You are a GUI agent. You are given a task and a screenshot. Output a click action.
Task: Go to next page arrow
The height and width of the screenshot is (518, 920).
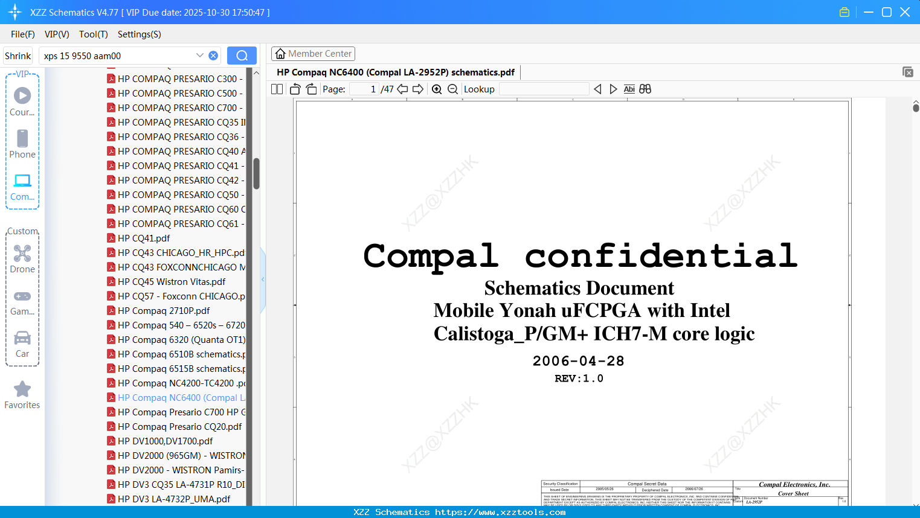click(x=418, y=89)
